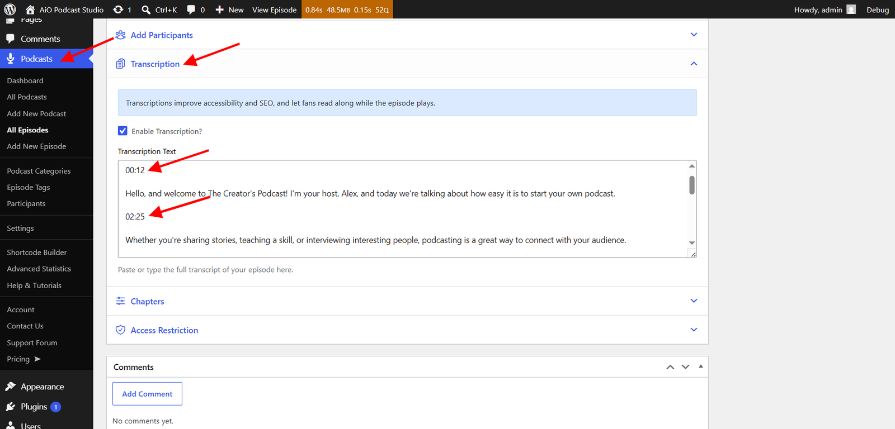895x429 pixels.
Task: Click the plus icon next to New
Action: (x=220, y=9)
